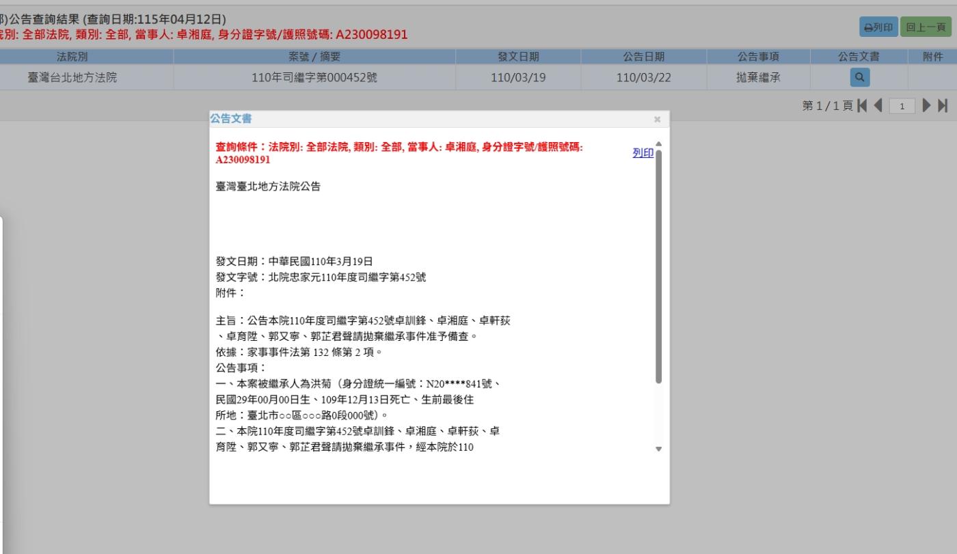Select the 110年司繼字第000452號 case cell

314,78
